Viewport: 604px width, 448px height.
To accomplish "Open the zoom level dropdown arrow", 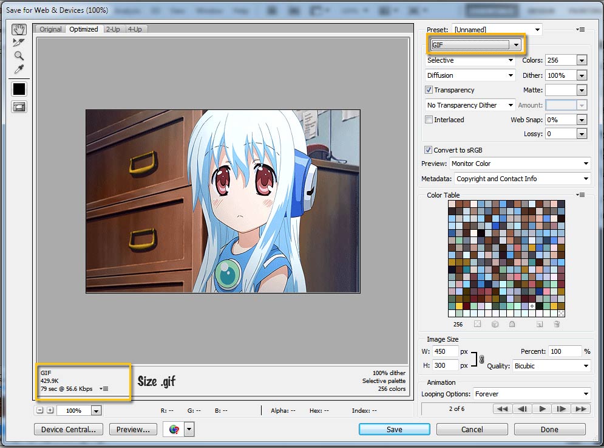I will point(97,410).
